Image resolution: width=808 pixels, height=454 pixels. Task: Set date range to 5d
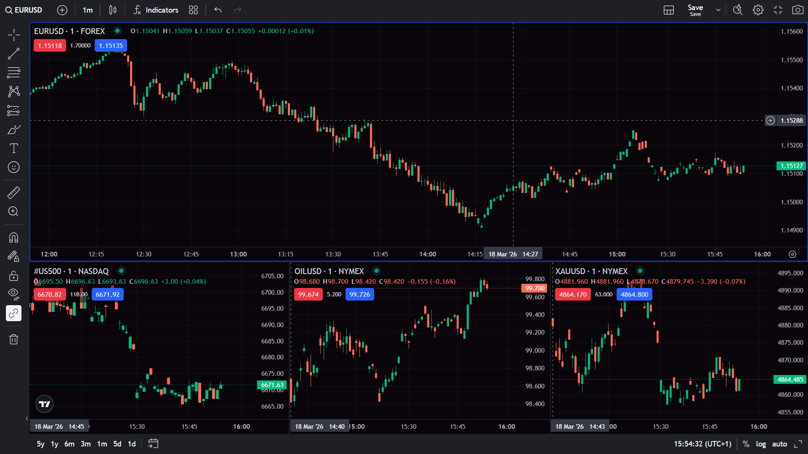point(117,444)
